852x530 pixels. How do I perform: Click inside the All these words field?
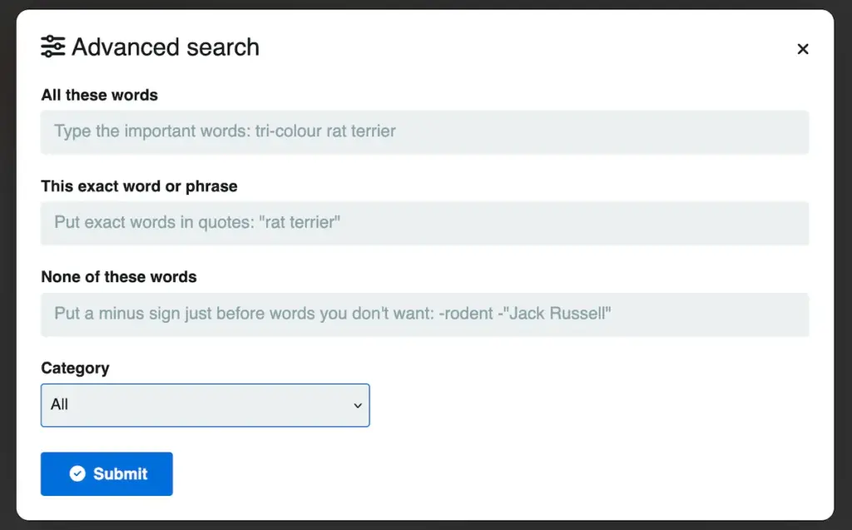coord(425,131)
